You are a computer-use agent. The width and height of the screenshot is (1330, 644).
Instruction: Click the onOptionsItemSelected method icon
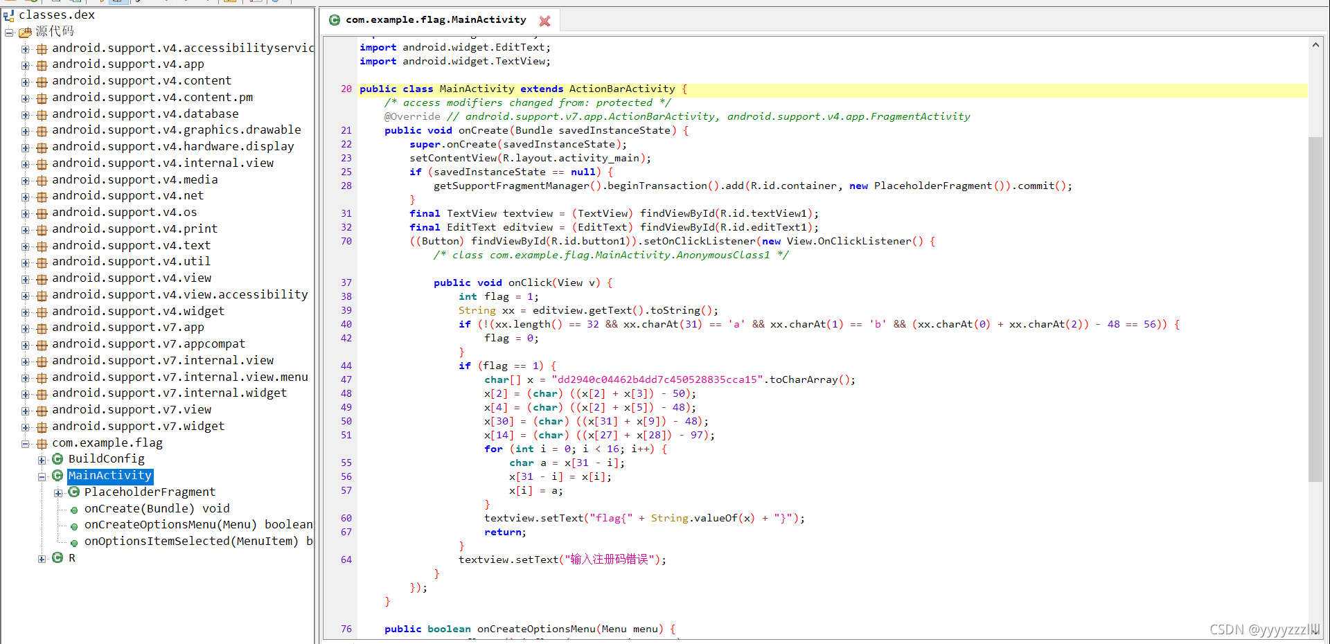pyautogui.click(x=74, y=544)
